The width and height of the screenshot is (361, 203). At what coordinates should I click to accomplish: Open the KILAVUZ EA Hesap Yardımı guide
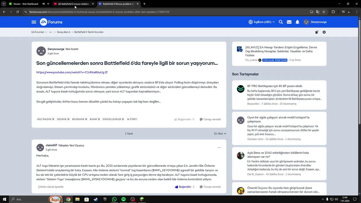281,51
